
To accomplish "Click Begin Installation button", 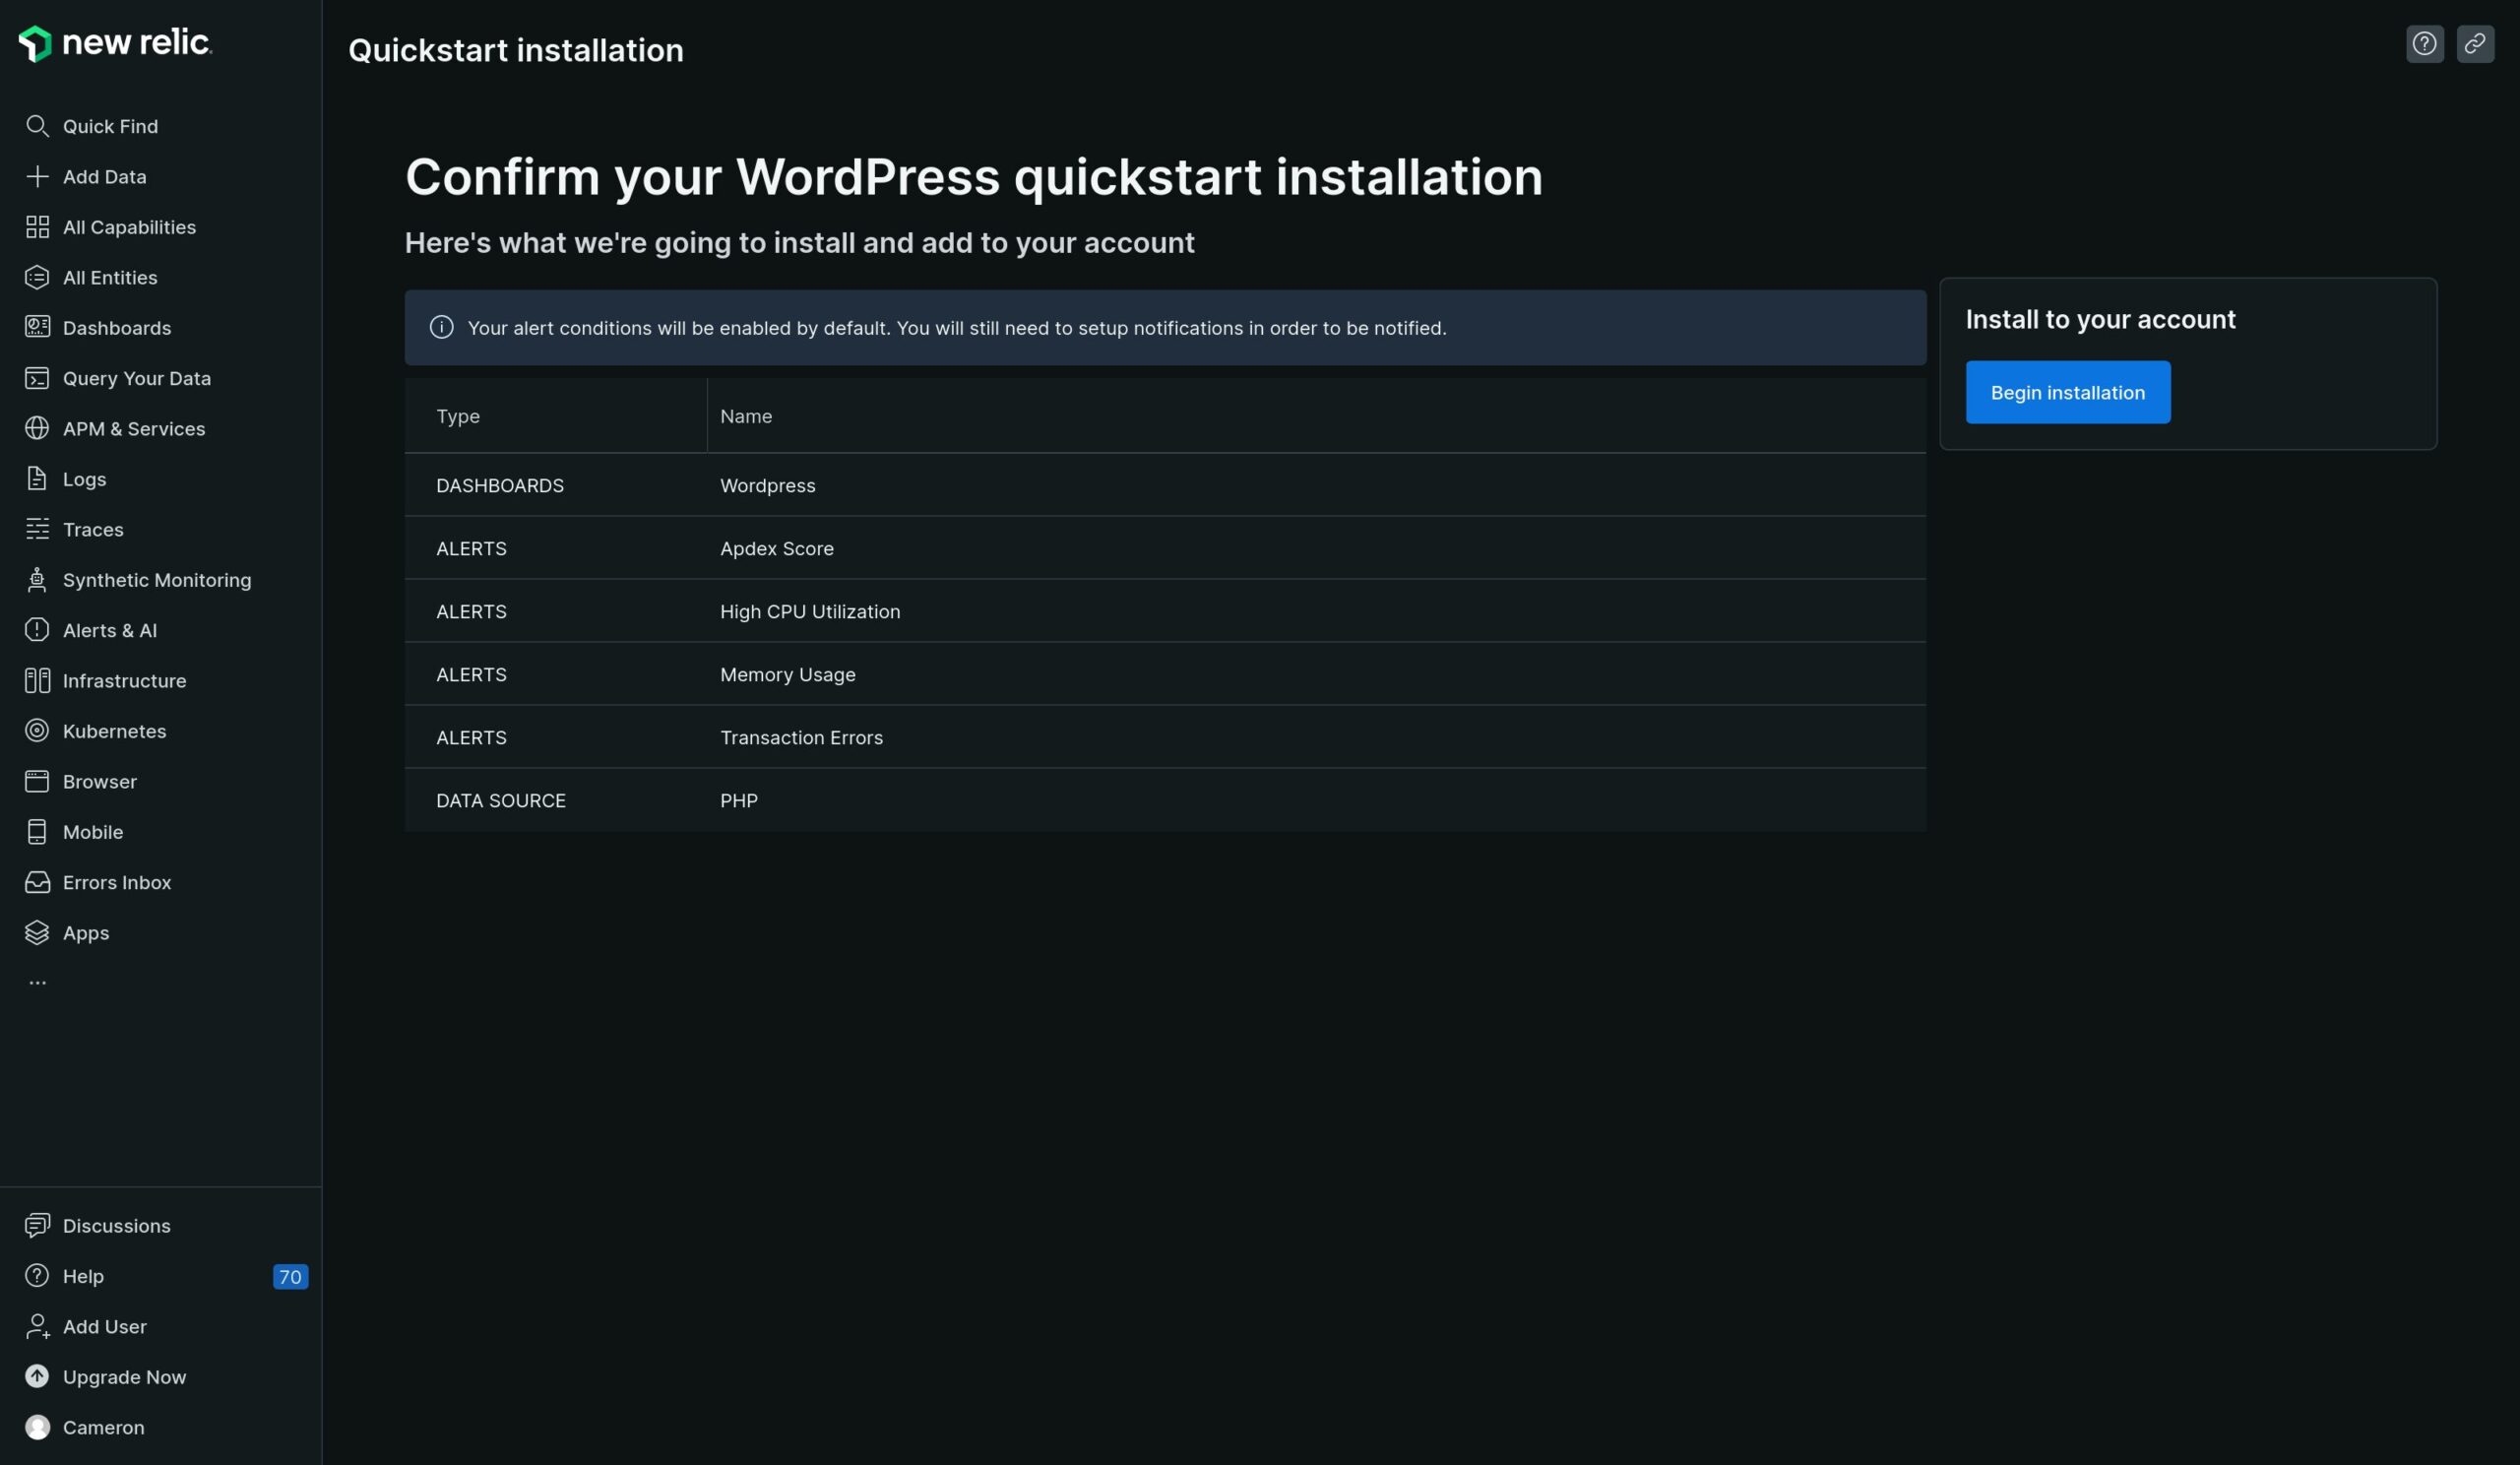I will [2067, 391].
